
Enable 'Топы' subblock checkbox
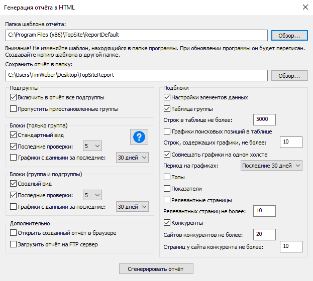168,177
